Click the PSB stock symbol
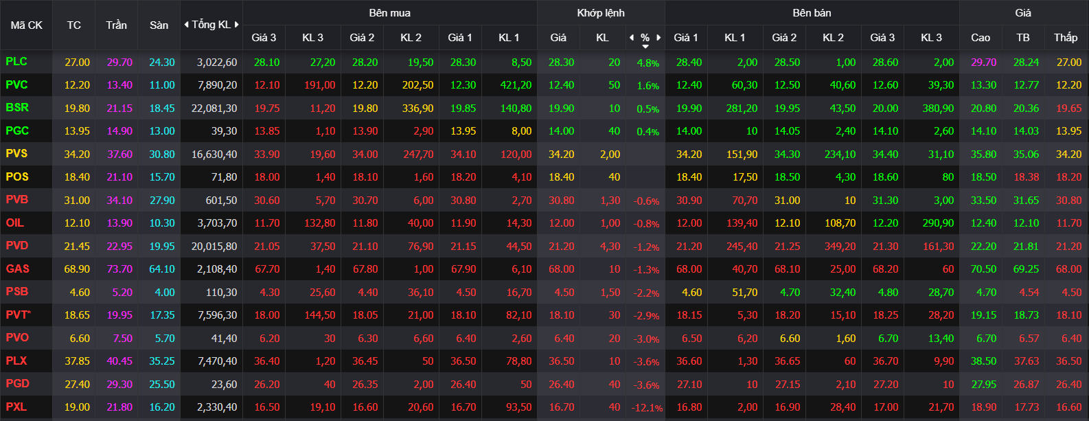 [x=17, y=292]
